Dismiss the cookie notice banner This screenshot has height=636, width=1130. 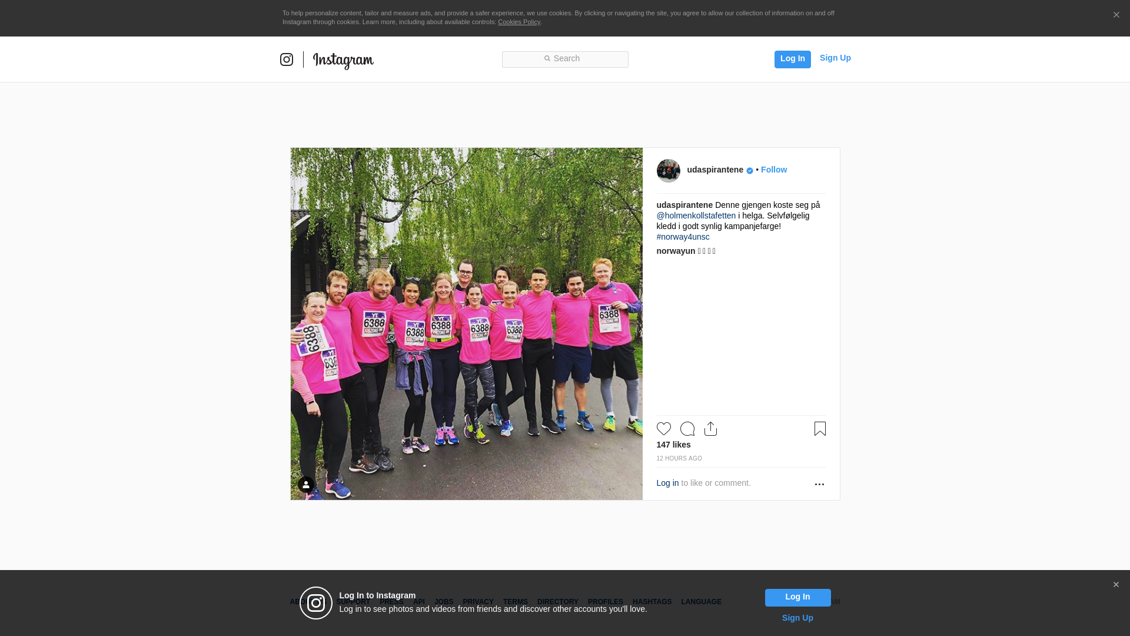pyautogui.click(x=1116, y=15)
